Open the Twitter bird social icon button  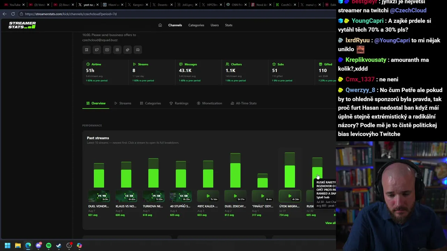coord(97,50)
